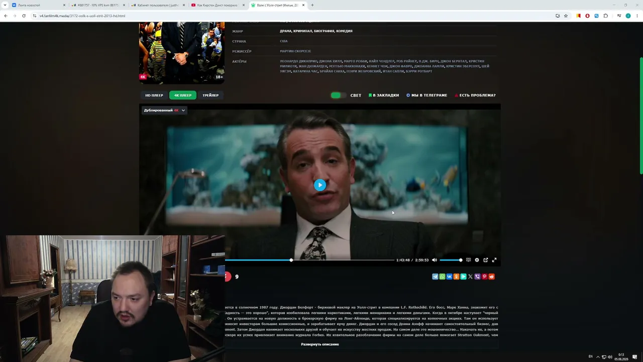The height and width of the screenshot is (362, 643).
Task: Click the browser address bar URL
Action: tap(82, 16)
